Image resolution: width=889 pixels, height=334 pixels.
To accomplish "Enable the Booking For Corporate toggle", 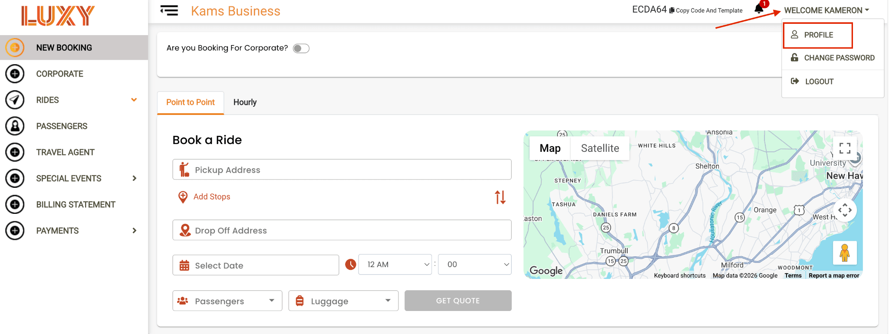I will (301, 49).
